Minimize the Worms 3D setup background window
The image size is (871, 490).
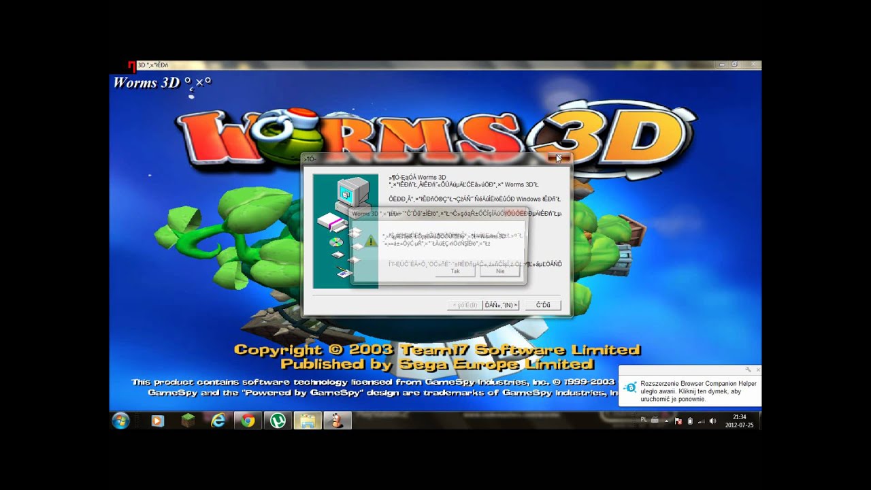coord(721,65)
